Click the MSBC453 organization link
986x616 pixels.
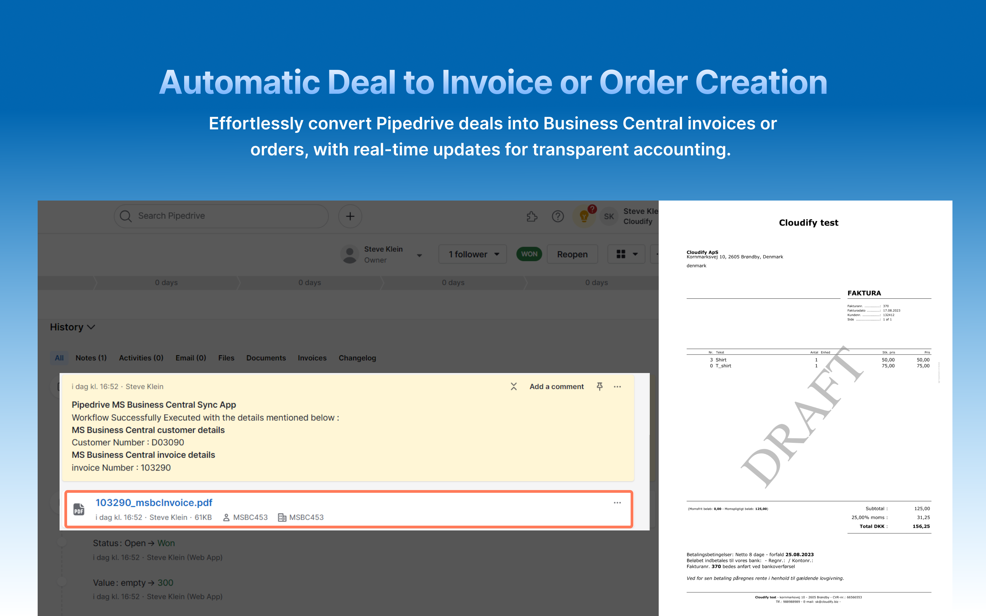306,517
